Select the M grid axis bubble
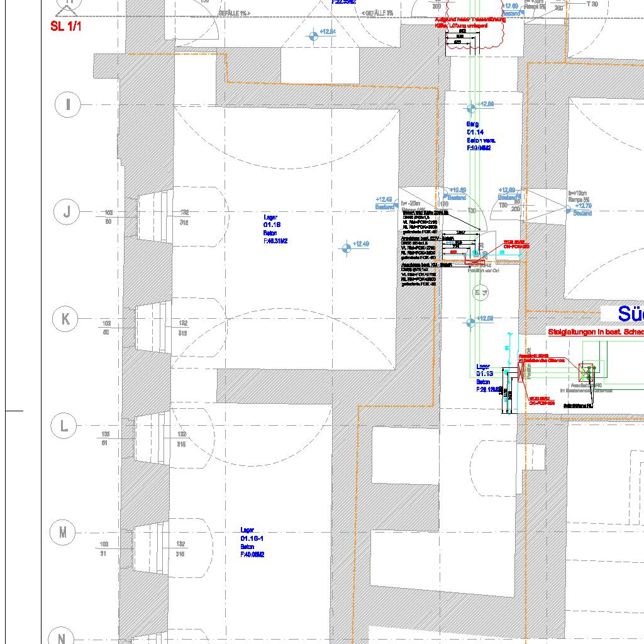Screen dimensions: 644x644 63,533
